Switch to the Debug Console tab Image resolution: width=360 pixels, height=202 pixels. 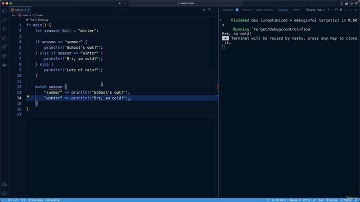tap(264, 10)
